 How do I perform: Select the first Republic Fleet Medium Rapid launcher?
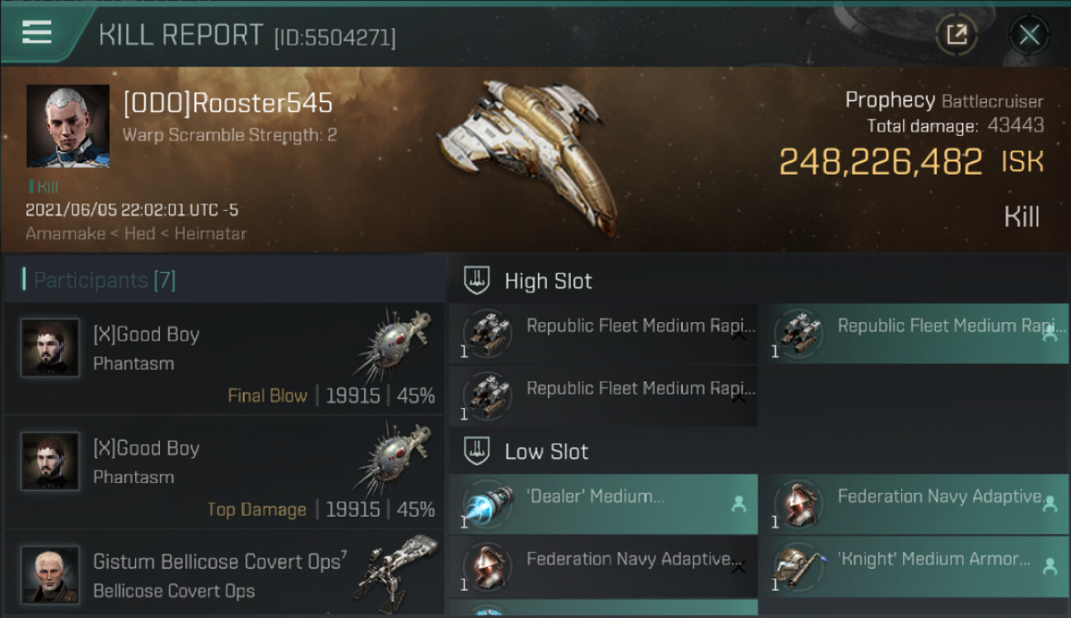click(x=603, y=334)
